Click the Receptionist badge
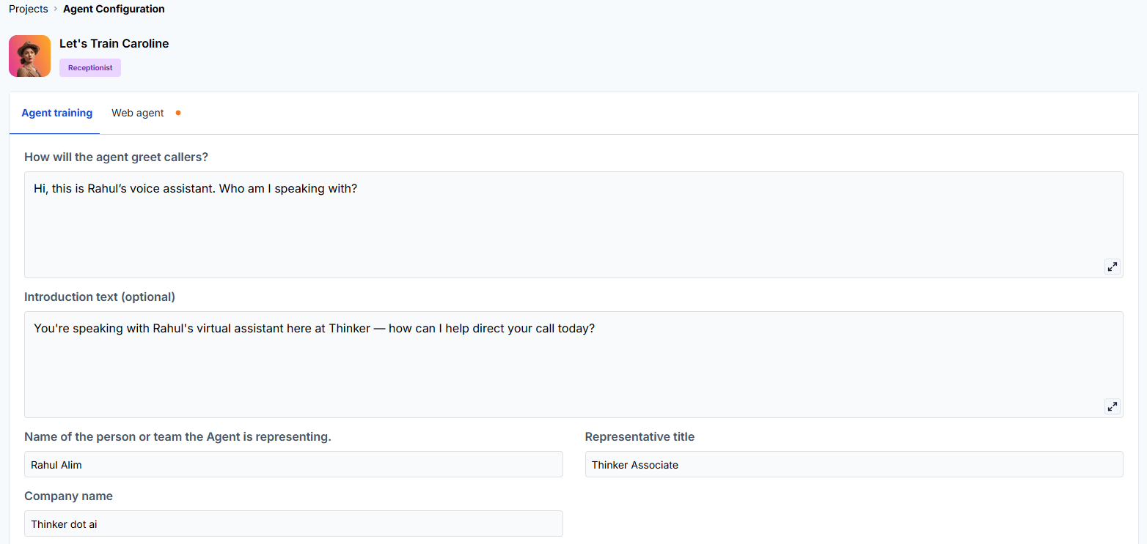The image size is (1147, 544). [90, 67]
